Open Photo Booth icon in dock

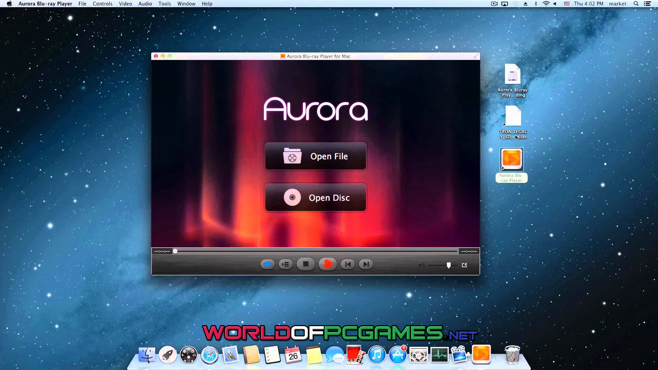[x=356, y=355]
